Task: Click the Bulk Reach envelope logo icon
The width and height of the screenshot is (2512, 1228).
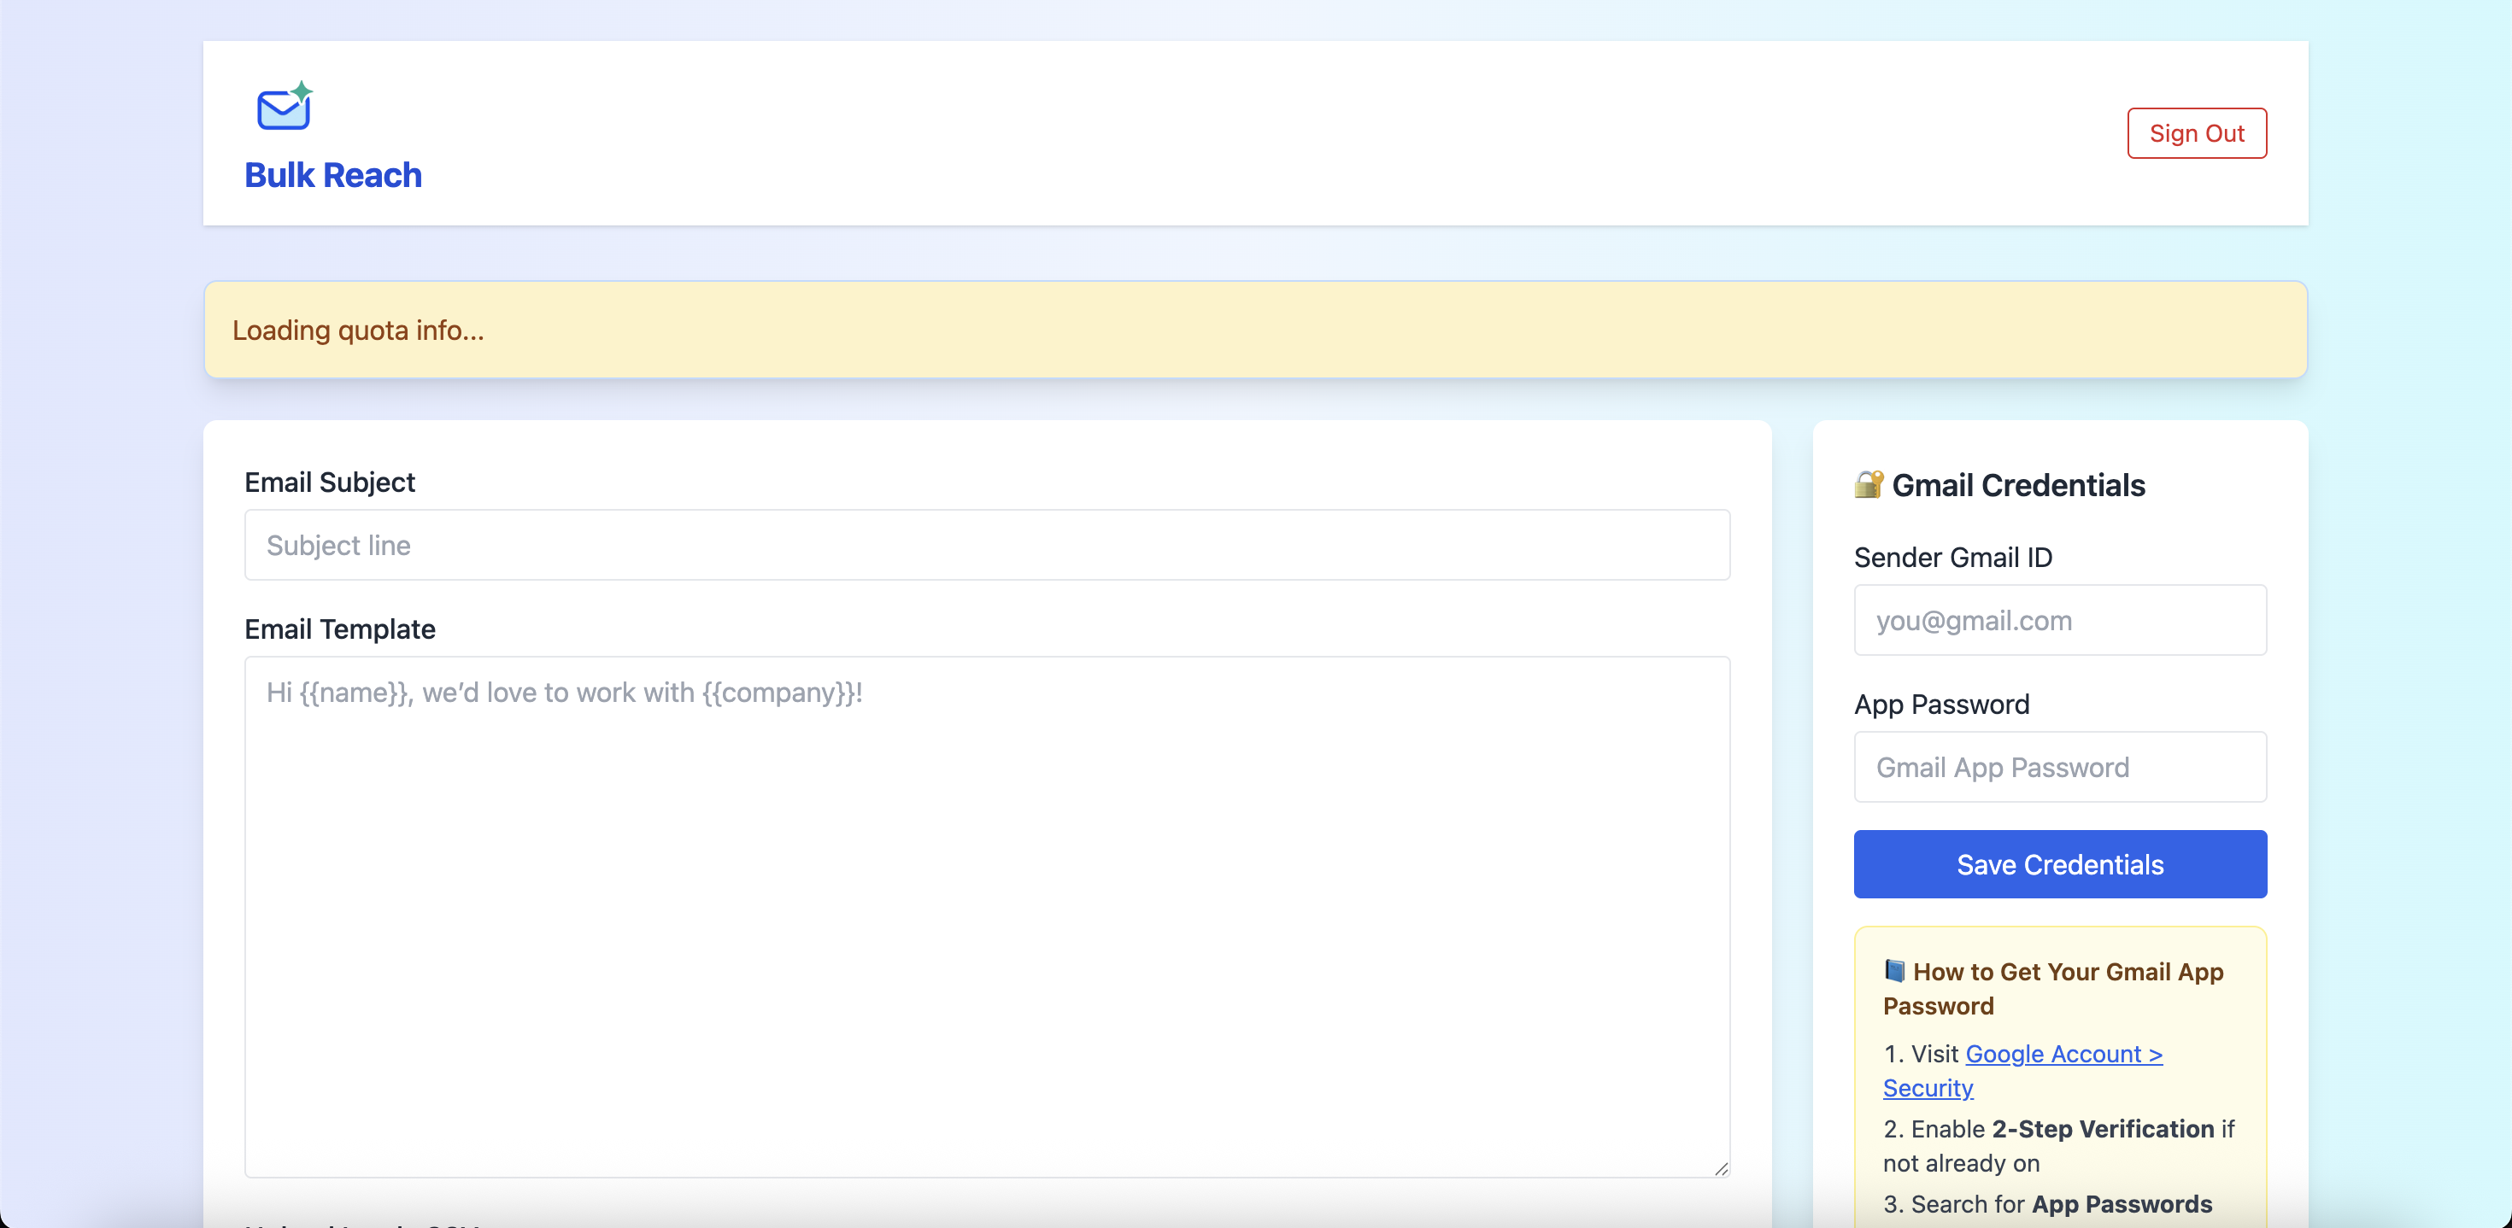Action: click(285, 105)
